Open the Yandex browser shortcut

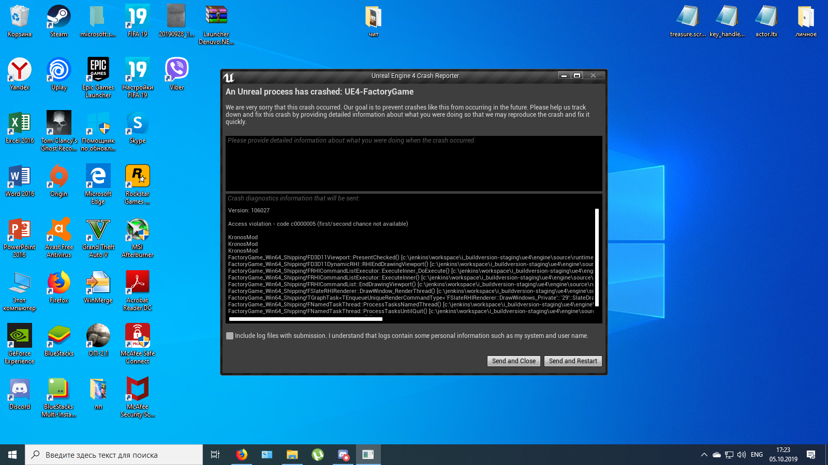pos(19,74)
